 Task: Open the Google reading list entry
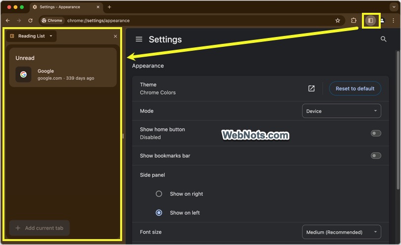(x=63, y=74)
